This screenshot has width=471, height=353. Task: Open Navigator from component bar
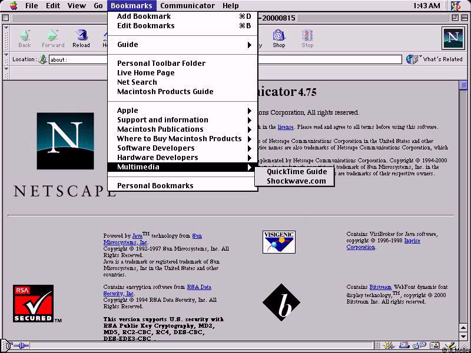(390, 346)
